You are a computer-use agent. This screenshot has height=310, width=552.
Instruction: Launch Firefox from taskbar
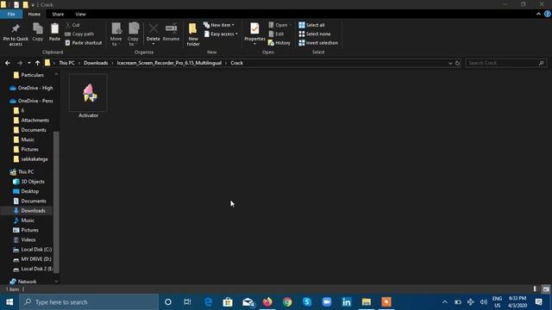click(267, 302)
